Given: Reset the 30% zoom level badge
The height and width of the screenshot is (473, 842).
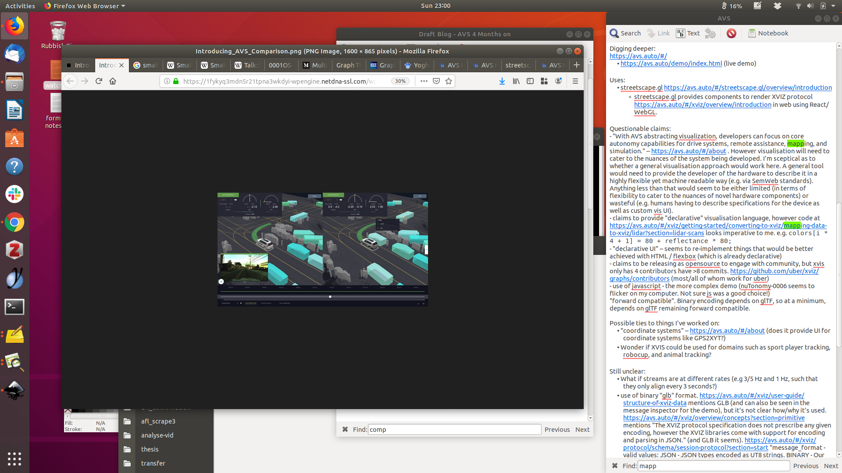Looking at the screenshot, I should 400,81.
